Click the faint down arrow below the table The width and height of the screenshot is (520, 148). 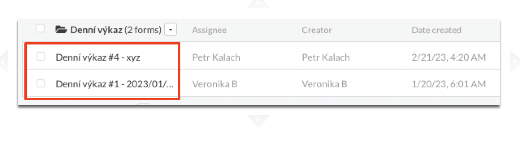click(258, 121)
